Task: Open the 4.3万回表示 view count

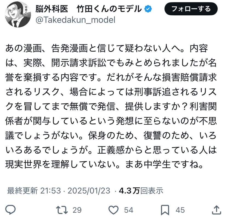Action: 141,190
